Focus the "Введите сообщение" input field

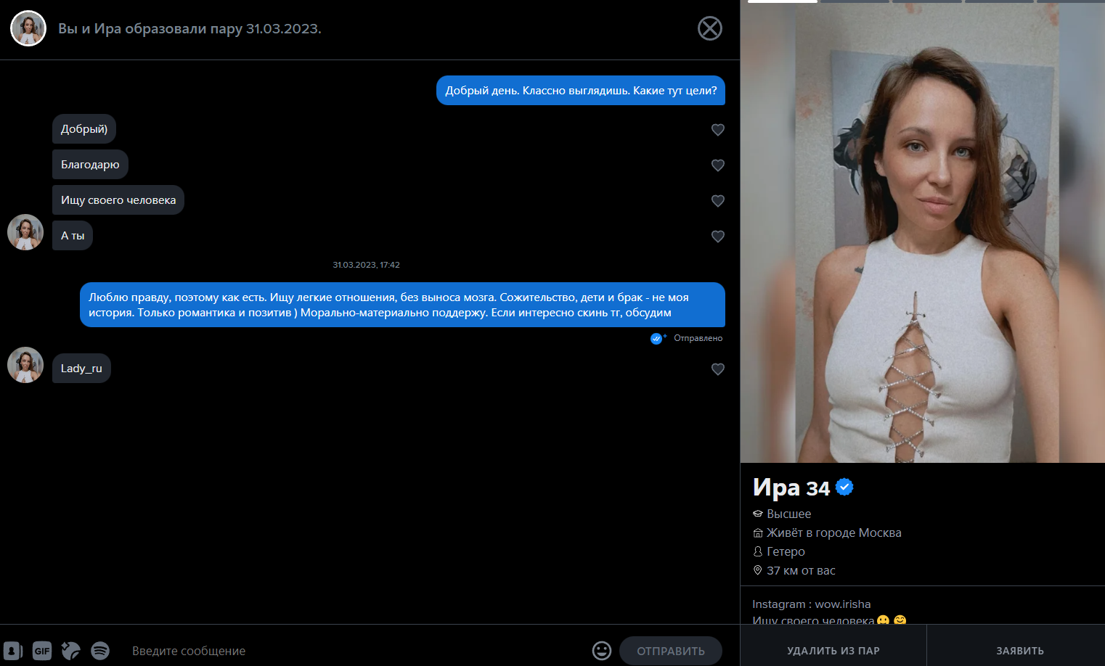356,651
